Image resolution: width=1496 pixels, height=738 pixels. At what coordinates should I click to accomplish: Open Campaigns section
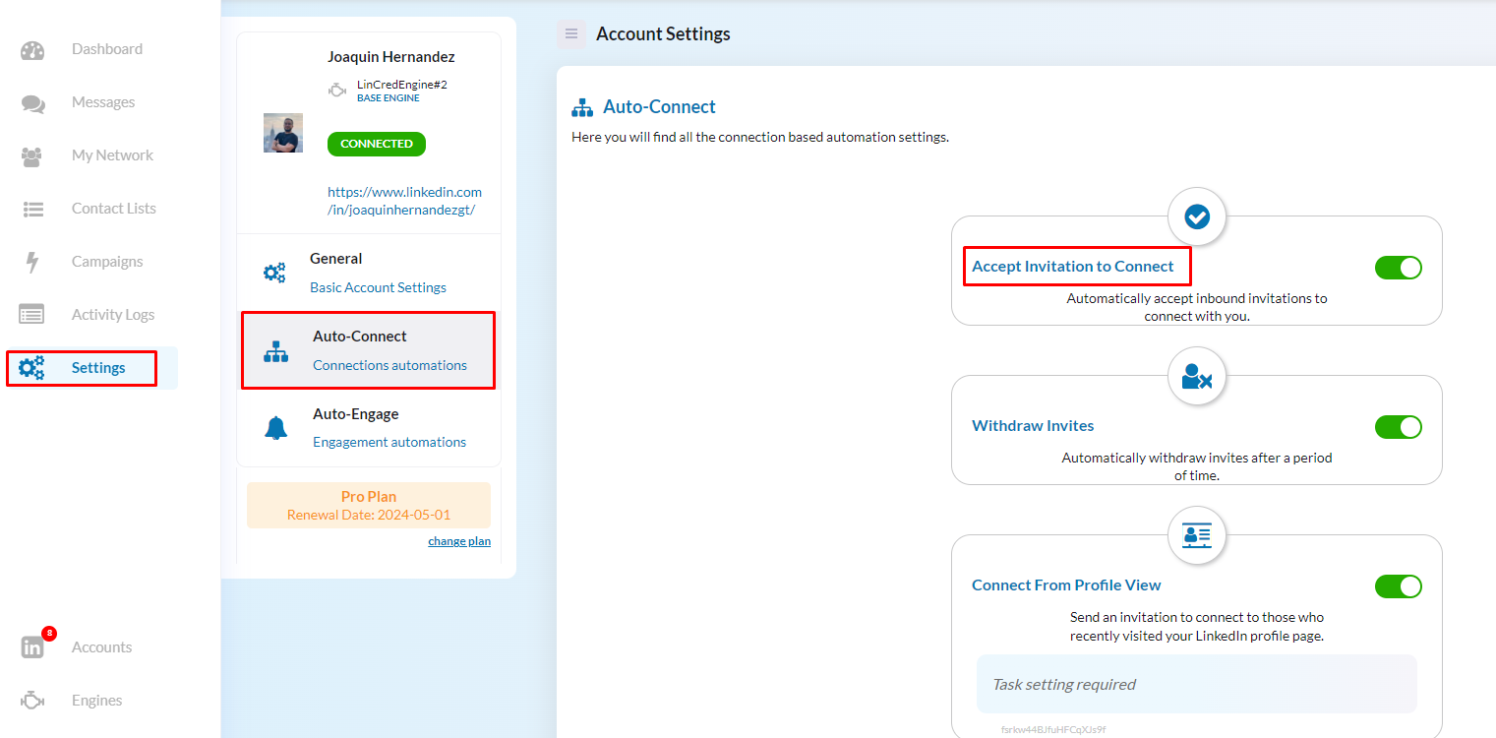coord(107,262)
